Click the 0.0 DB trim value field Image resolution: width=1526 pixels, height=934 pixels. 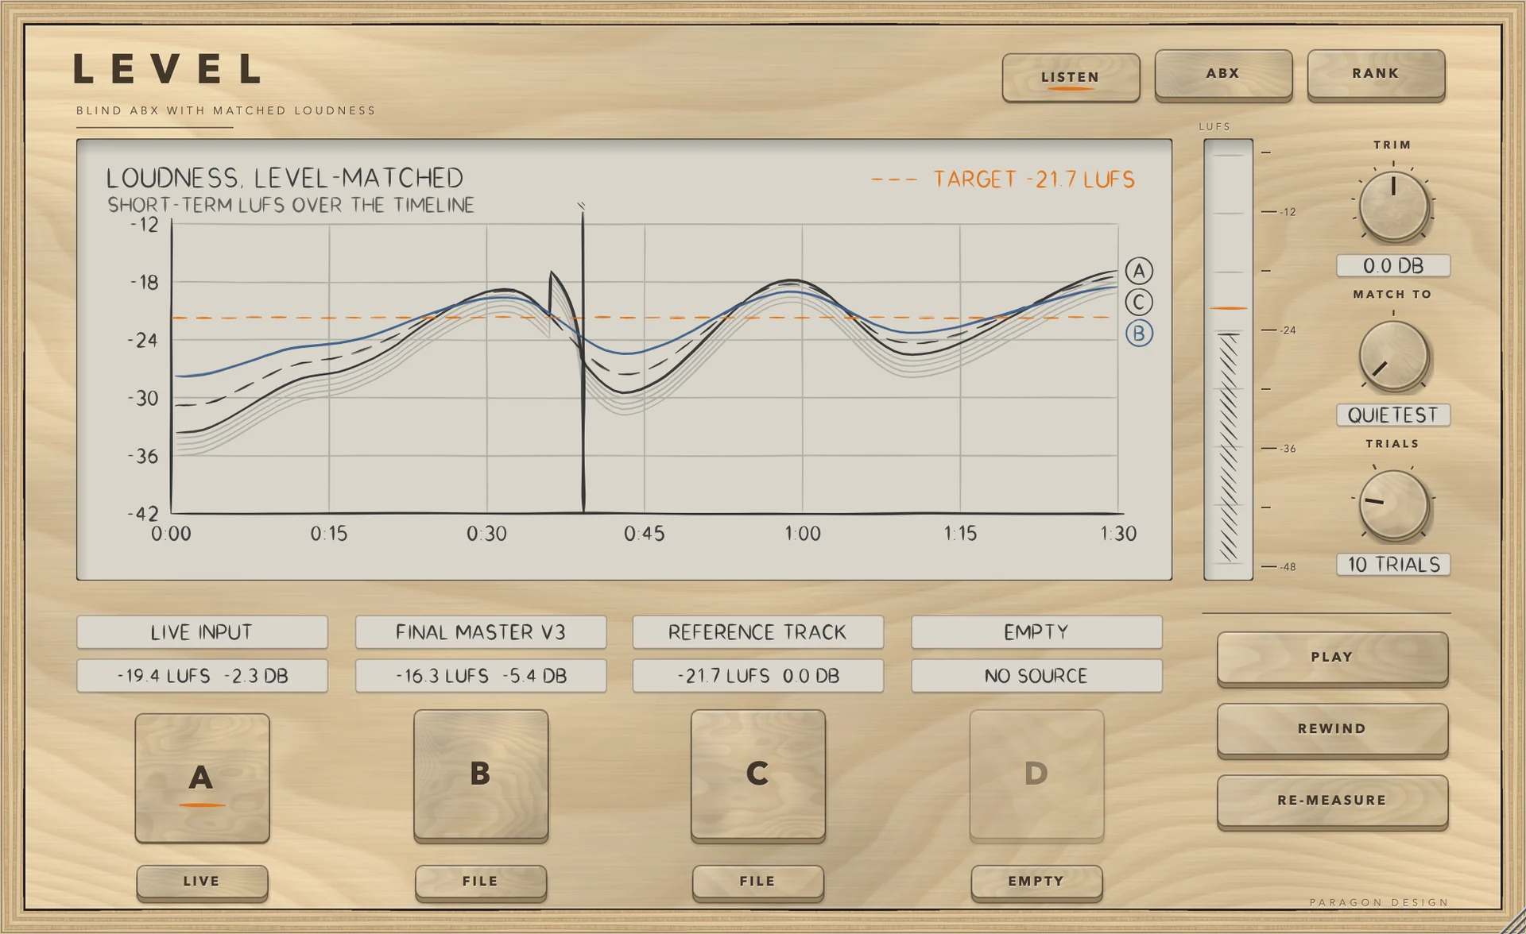(x=1393, y=265)
